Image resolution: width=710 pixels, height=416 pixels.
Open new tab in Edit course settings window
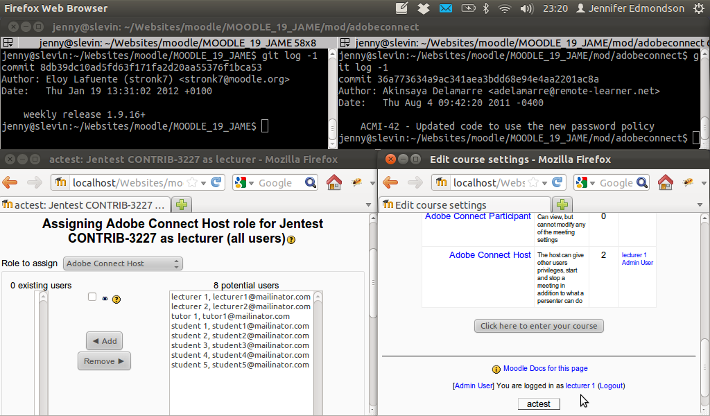pyautogui.click(x=562, y=205)
